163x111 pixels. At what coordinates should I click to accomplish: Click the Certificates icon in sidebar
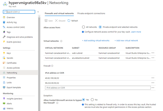4,63
